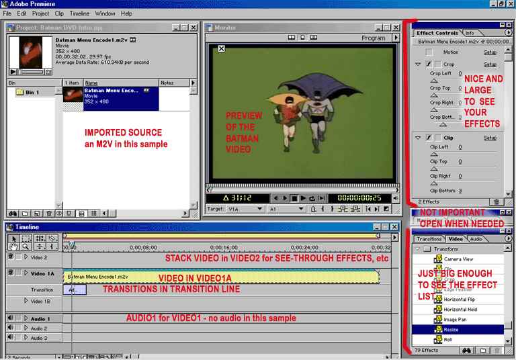This screenshot has width=516, height=360.
Task: Click Find binoculars icon in Project window
Action: coord(13,214)
